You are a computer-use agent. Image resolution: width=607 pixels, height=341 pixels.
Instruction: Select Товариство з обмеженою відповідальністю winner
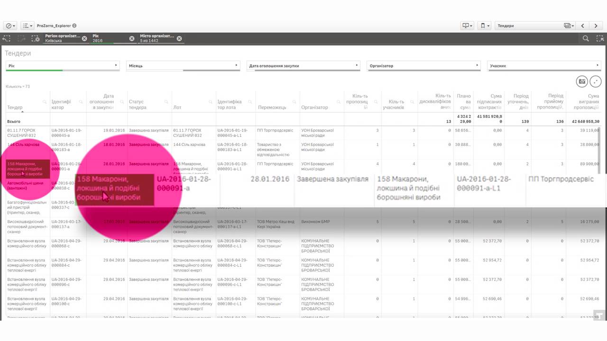[x=276, y=150]
